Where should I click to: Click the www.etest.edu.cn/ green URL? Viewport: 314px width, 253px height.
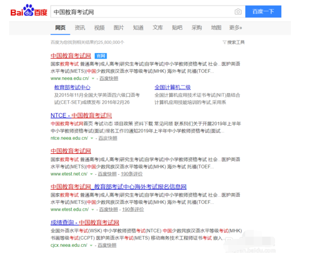[x=69, y=210]
